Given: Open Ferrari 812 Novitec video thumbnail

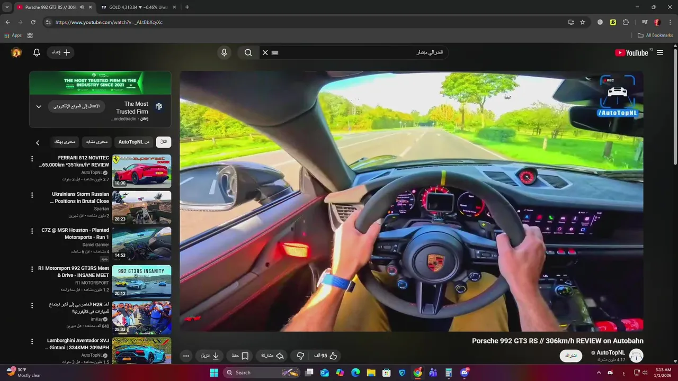Looking at the screenshot, I should 141,171.
